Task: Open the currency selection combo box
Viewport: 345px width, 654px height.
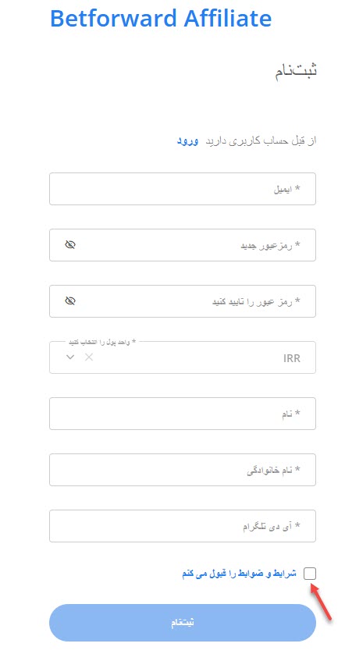Action: (183, 357)
